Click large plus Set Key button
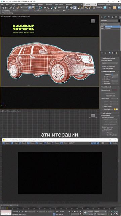This screenshot has height=216, width=121. (85, 213)
